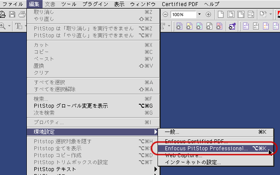Open the ツール menu
This screenshot has height=175, width=280.
coord(69,4)
